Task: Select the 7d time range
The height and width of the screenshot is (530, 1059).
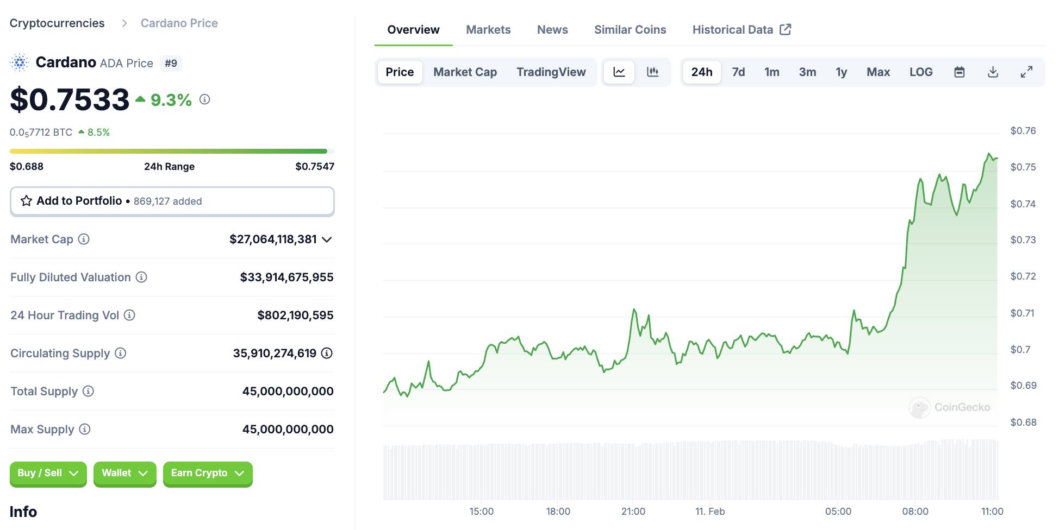Action: pos(738,72)
